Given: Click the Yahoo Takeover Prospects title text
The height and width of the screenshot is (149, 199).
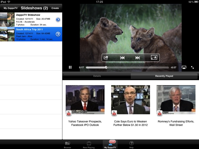Looking at the screenshot, I should tap(85, 123).
